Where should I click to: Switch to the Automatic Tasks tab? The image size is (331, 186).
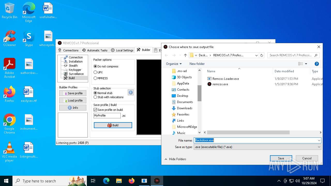point(95,50)
